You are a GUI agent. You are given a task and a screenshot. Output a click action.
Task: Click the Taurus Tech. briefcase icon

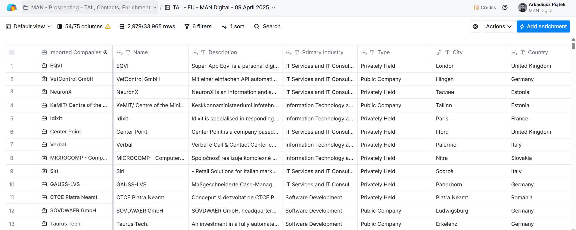pyautogui.click(x=44, y=224)
